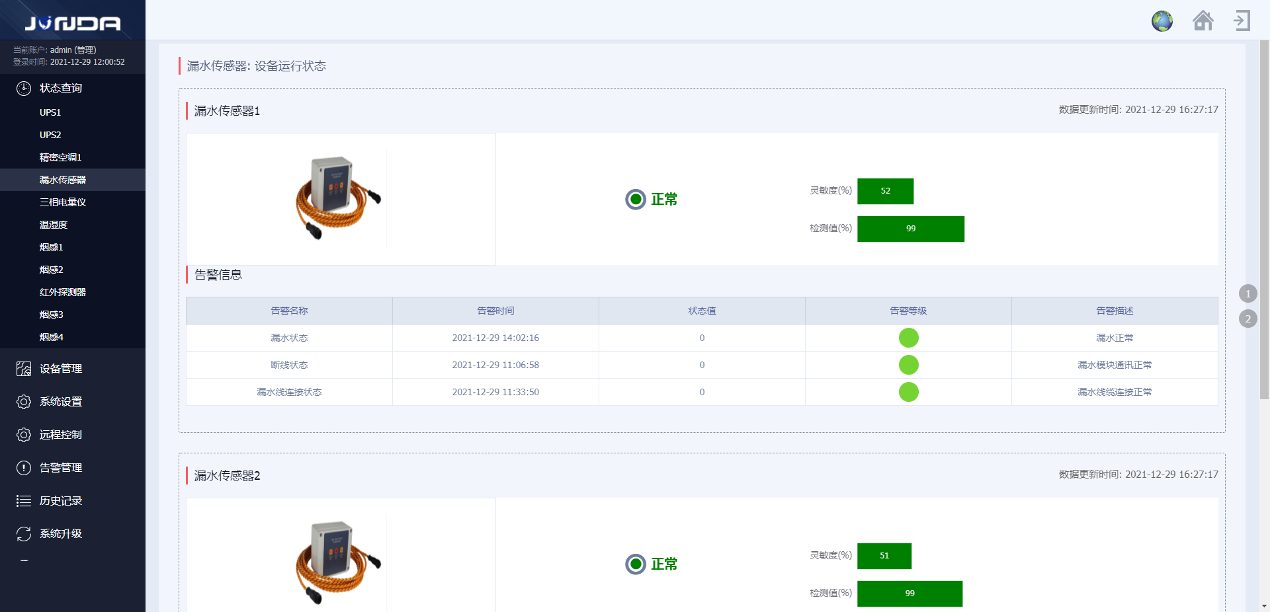The height and width of the screenshot is (612, 1270).
Task: Click the 告警管理 exclamation icon
Action: [24, 468]
